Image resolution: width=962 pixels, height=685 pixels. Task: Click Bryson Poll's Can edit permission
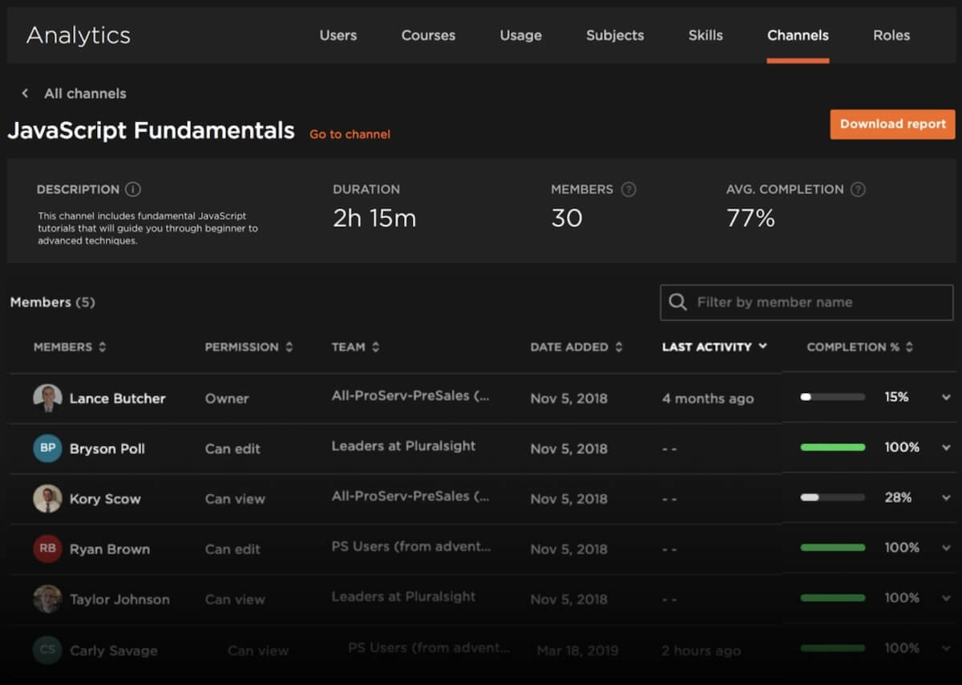click(232, 449)
